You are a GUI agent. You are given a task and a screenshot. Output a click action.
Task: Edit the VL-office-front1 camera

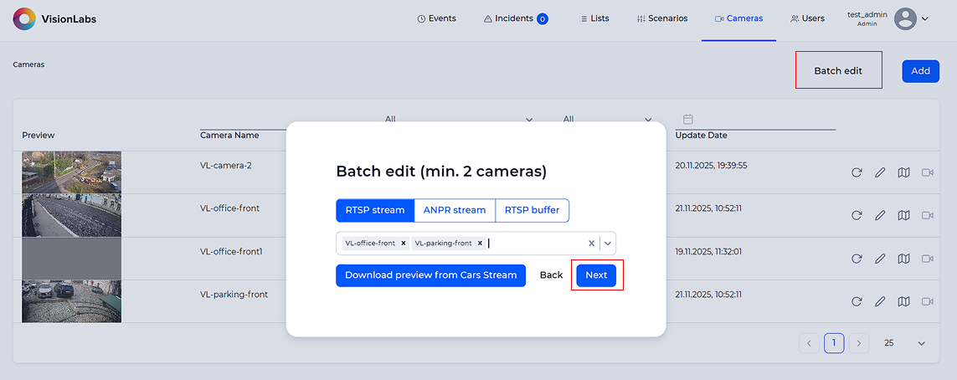(880, 259)
